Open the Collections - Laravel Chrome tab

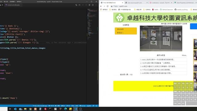pyautogui.click(x=161, y=3)
